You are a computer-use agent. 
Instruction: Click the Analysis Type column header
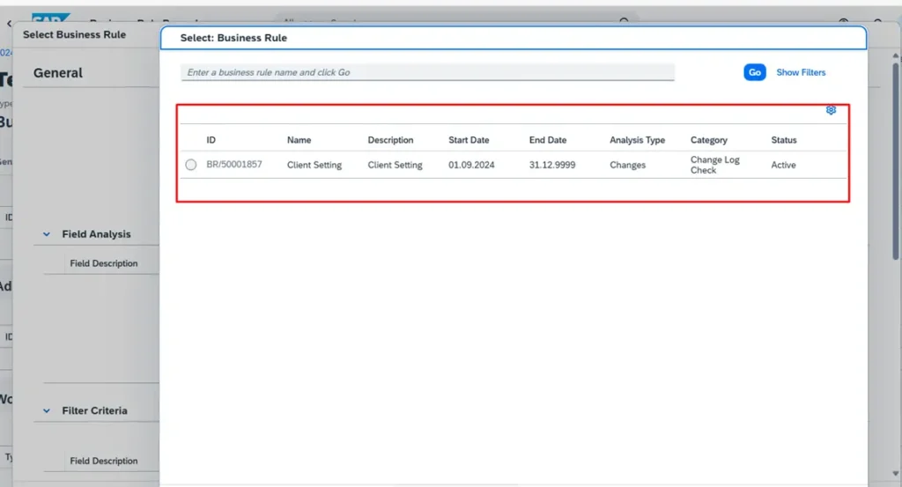(637, 140)
